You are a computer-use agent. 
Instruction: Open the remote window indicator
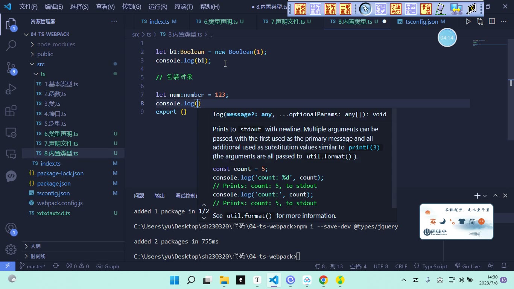click(8, 266)
